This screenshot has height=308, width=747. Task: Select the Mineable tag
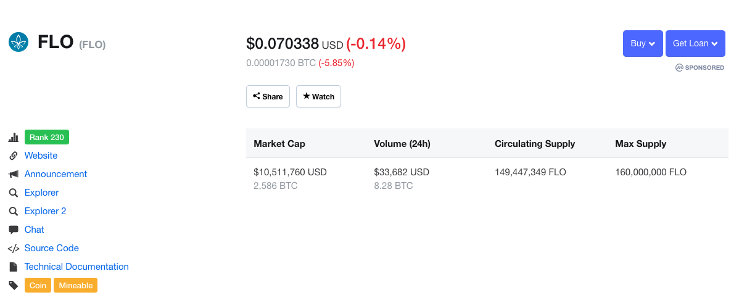pos(76,285)
